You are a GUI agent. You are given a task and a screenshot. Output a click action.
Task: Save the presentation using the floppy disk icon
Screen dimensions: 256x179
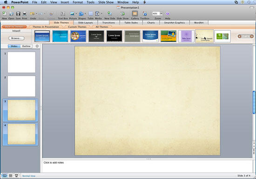(x=18, y=13)
